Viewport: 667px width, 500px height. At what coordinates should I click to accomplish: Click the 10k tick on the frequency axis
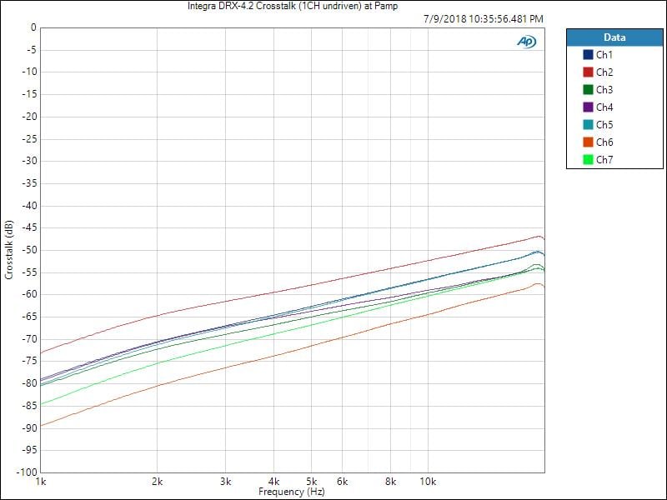point(427,482)
